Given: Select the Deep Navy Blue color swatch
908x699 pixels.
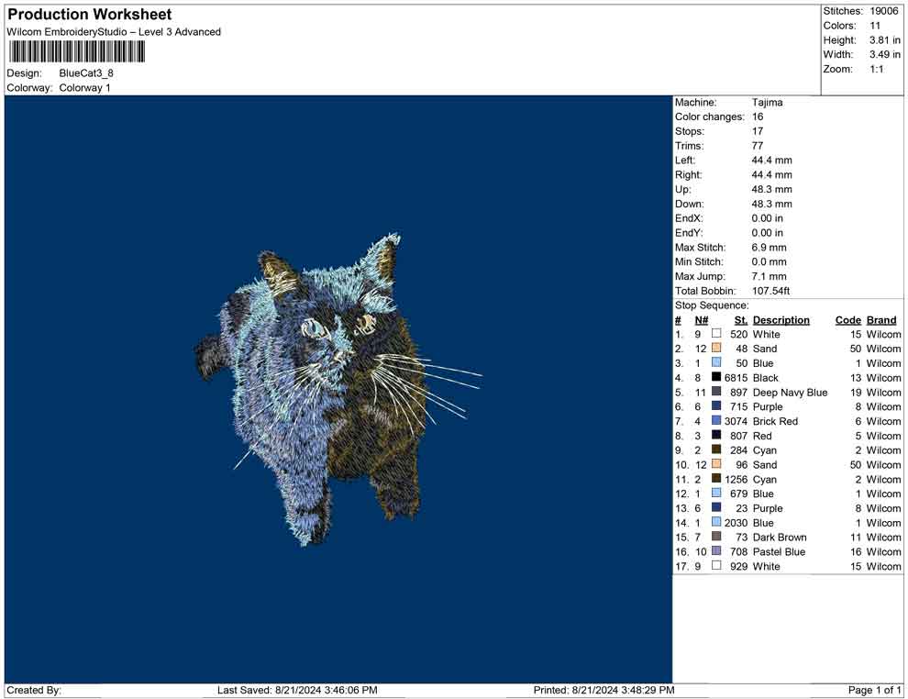Looking at the screenshot, I should tap(716, 393).
